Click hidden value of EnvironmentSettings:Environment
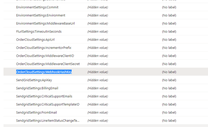208x127 pixels. [98, 15]
